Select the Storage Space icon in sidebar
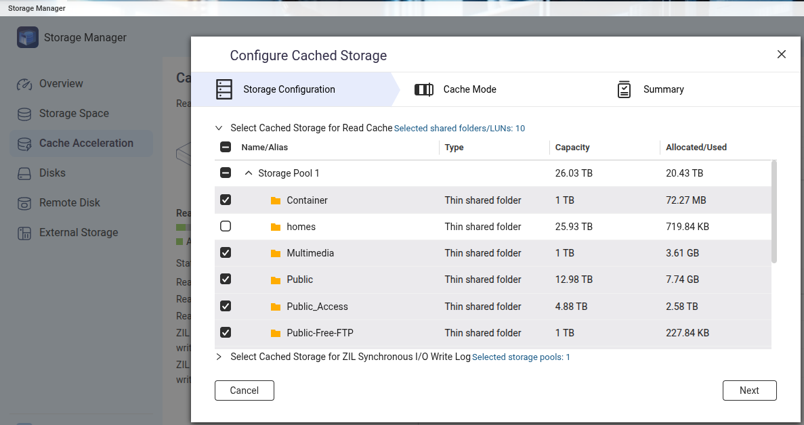804x425 pixels. coord(24,114)
